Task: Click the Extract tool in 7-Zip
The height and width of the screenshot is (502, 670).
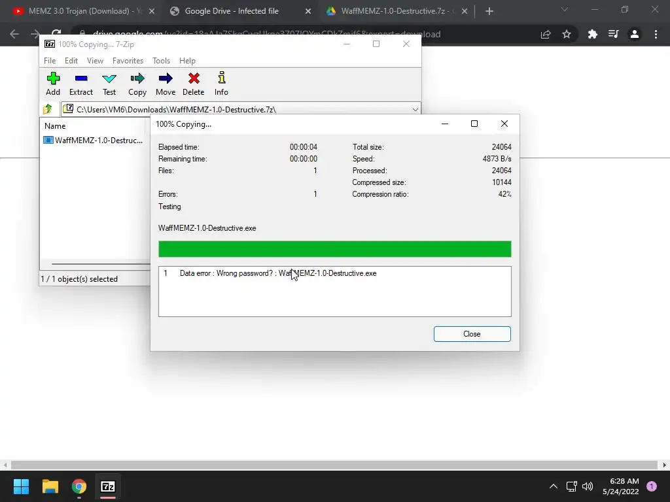Action: (x=80, y=84)
